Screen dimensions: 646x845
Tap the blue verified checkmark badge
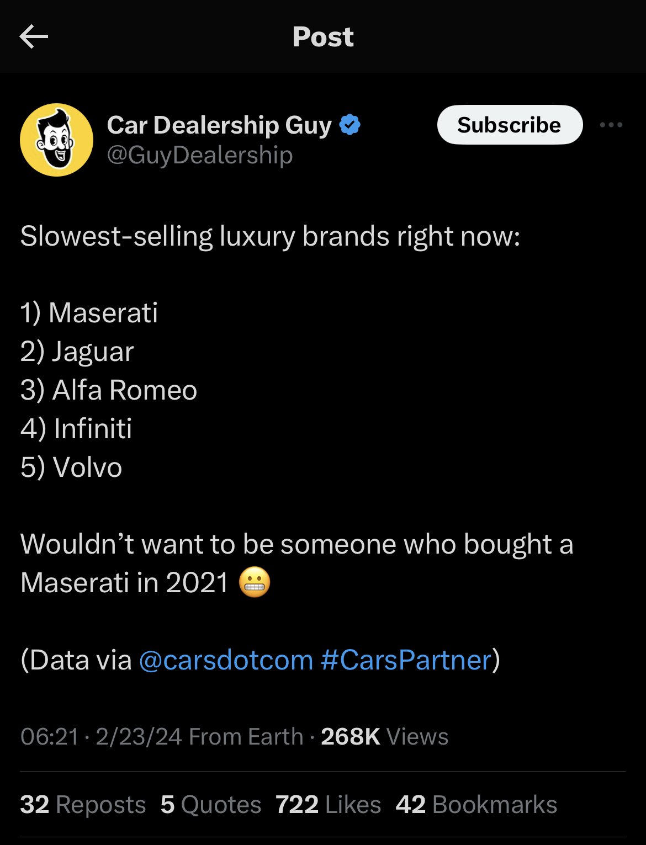coord(350,125)
